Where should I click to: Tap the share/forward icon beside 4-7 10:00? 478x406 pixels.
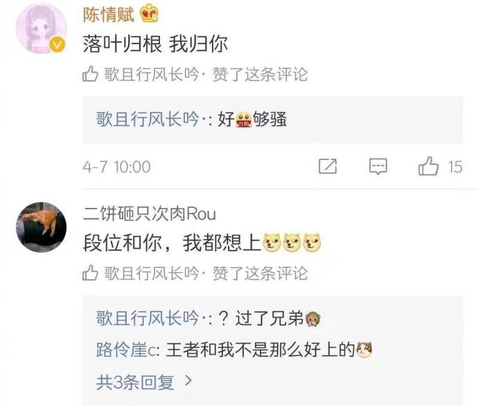328,166
